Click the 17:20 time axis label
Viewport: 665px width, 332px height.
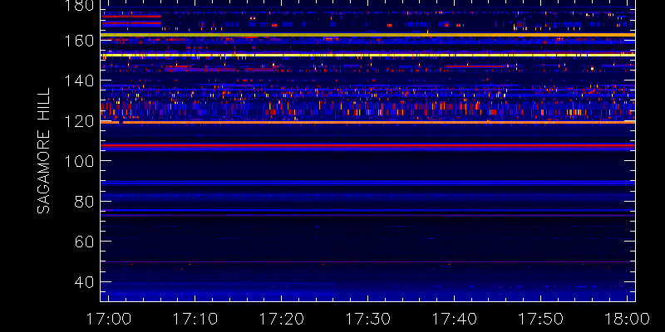point(282,319)
